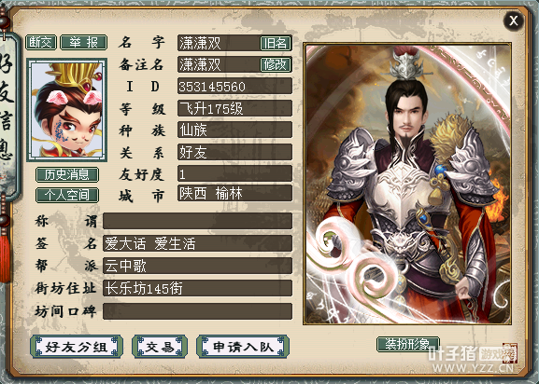Viewport: 539px width, 384px height.
Task: Start a trade with 交易
Action: pos(160,347)
